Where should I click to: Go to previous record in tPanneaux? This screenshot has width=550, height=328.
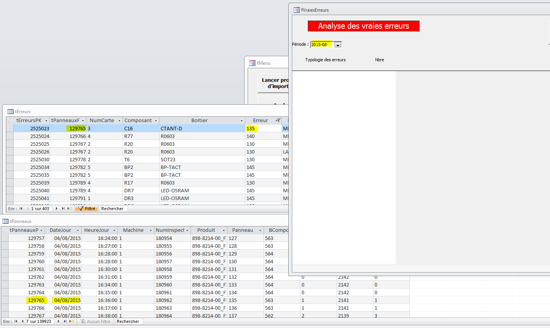22,321
